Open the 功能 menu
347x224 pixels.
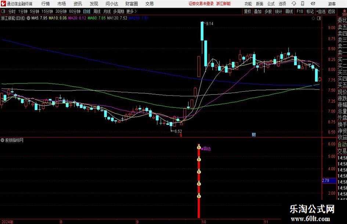pyautogui.click(x=248, y=4)
